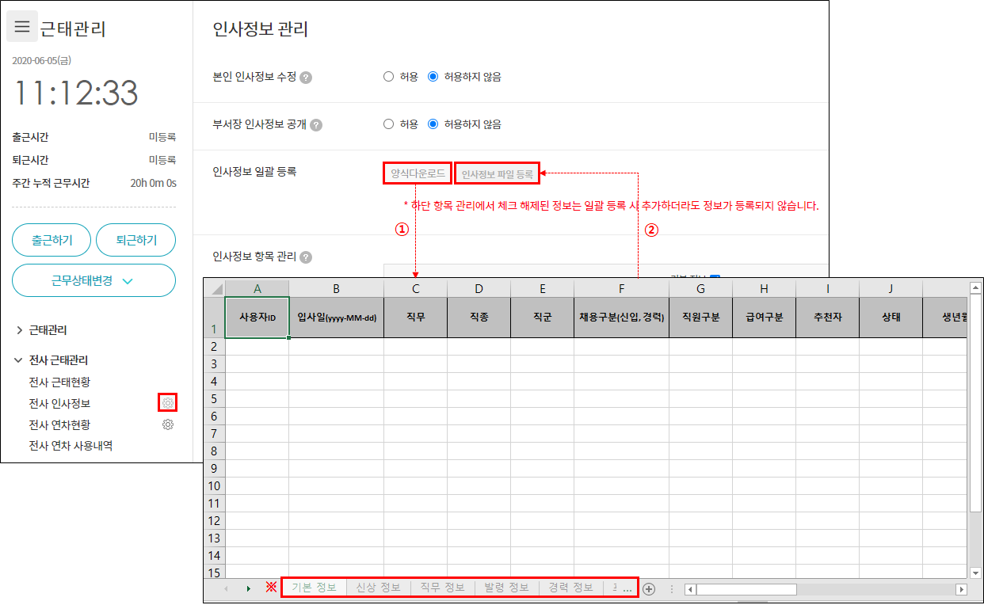Open the hamburger menu next to 근태관리
Image resolution: width=984 pixels, height=605 pixels.
[x=22, y=27]
